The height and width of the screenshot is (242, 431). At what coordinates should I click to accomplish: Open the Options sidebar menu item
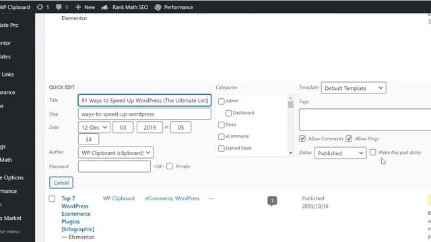(12, 177)
